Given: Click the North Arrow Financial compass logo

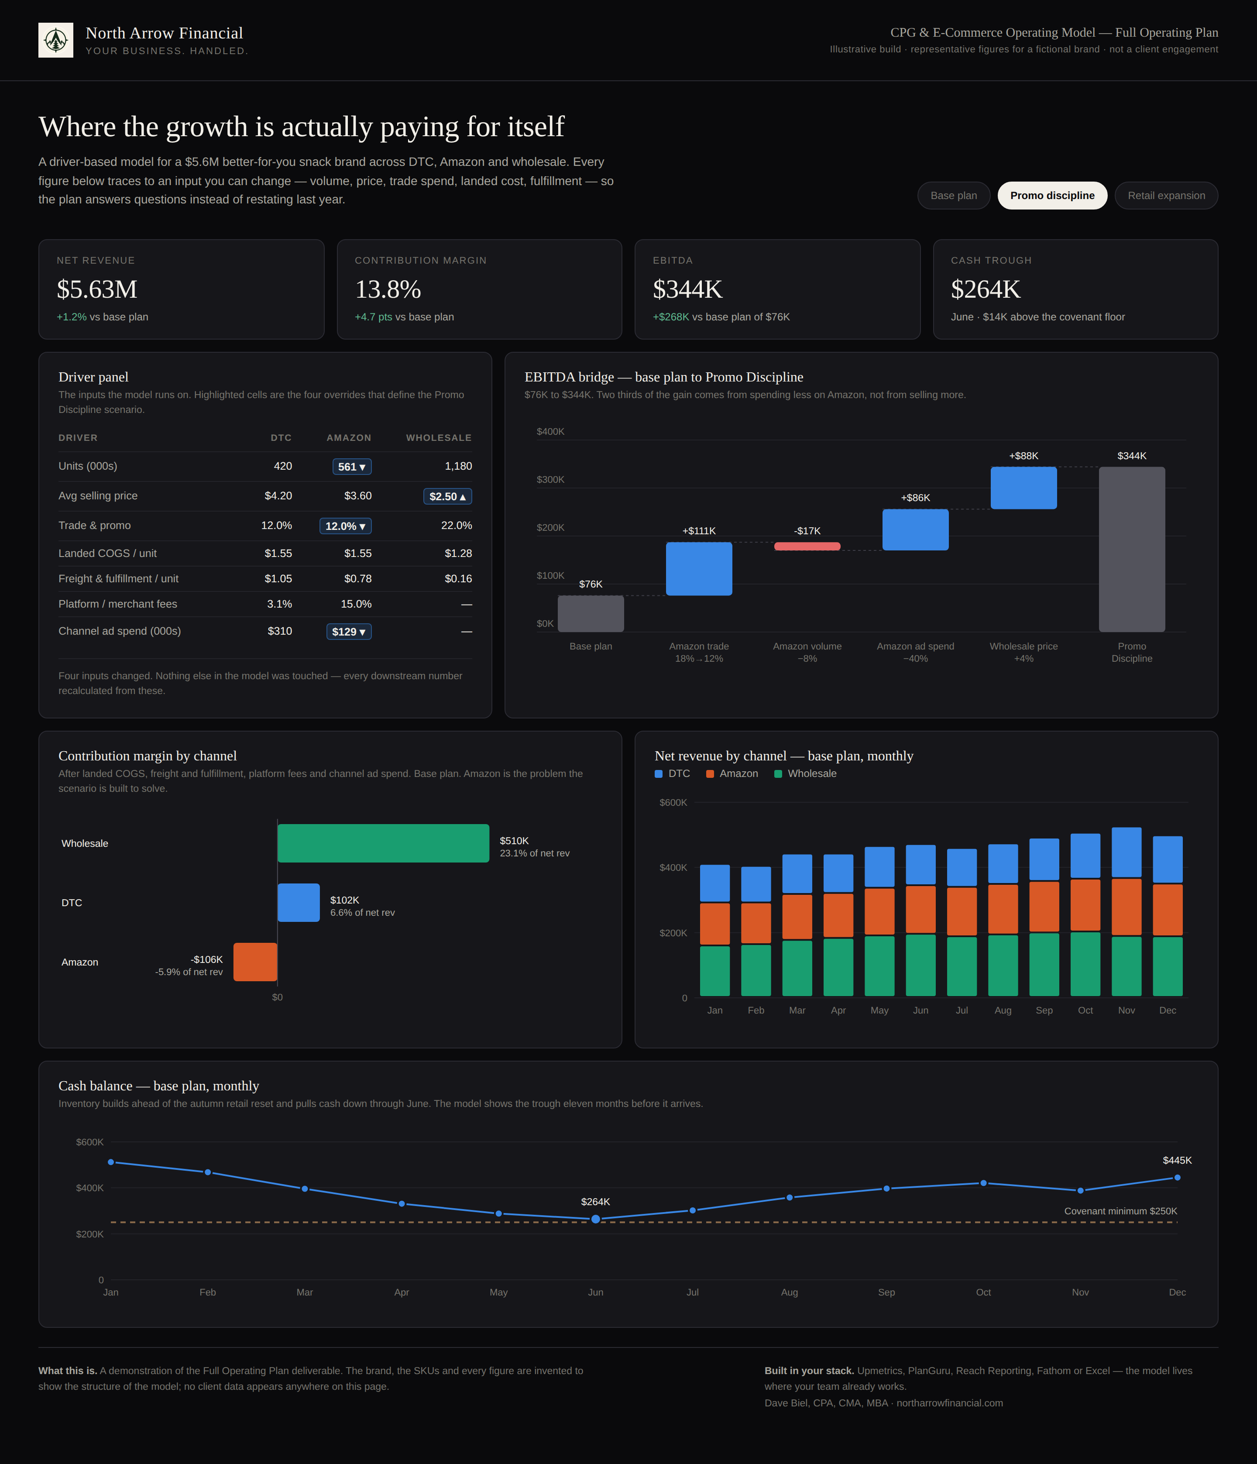Looking at the screenshot, I should tap(56, 40).
